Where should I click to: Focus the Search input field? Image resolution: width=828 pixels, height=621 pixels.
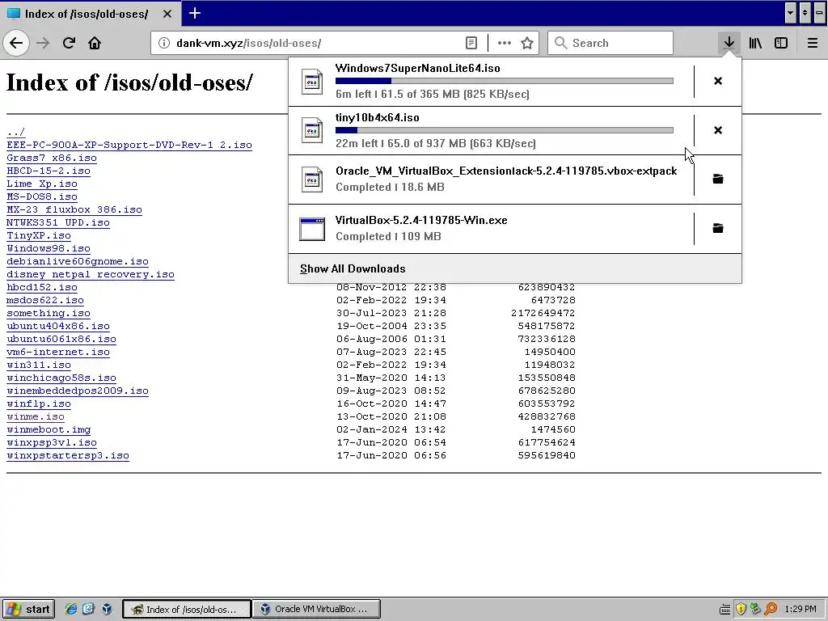[x=610, y=43]
